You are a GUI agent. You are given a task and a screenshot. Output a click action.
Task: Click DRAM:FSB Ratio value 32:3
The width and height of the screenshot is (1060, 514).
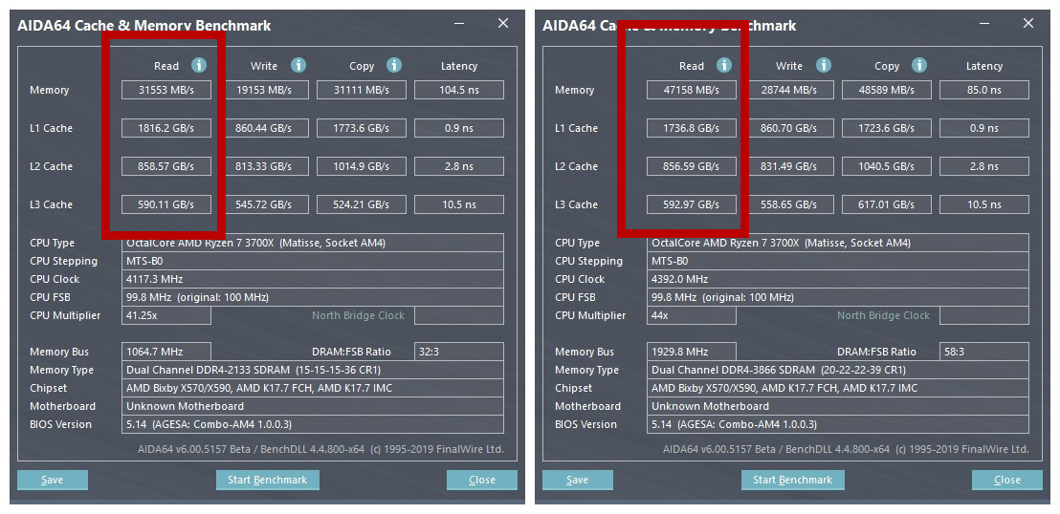[459, 352]
